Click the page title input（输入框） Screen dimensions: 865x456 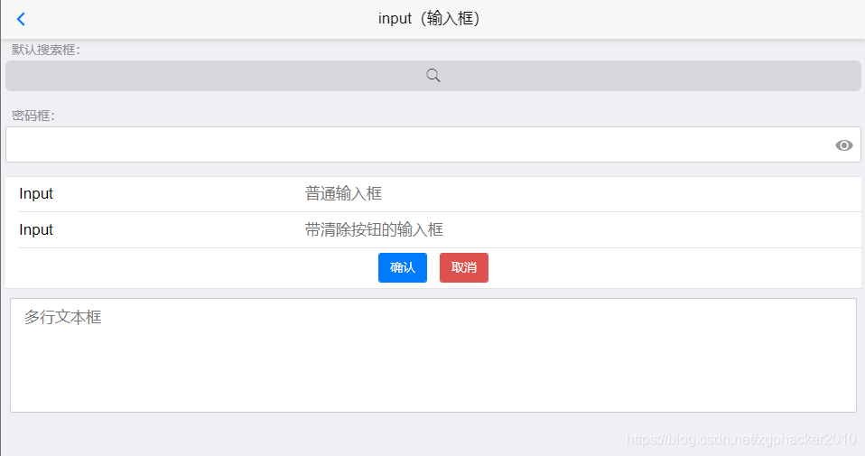429,19
